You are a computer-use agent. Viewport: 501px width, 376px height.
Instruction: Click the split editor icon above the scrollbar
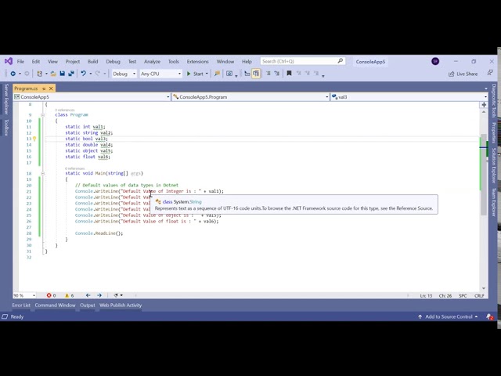point(484,105)
